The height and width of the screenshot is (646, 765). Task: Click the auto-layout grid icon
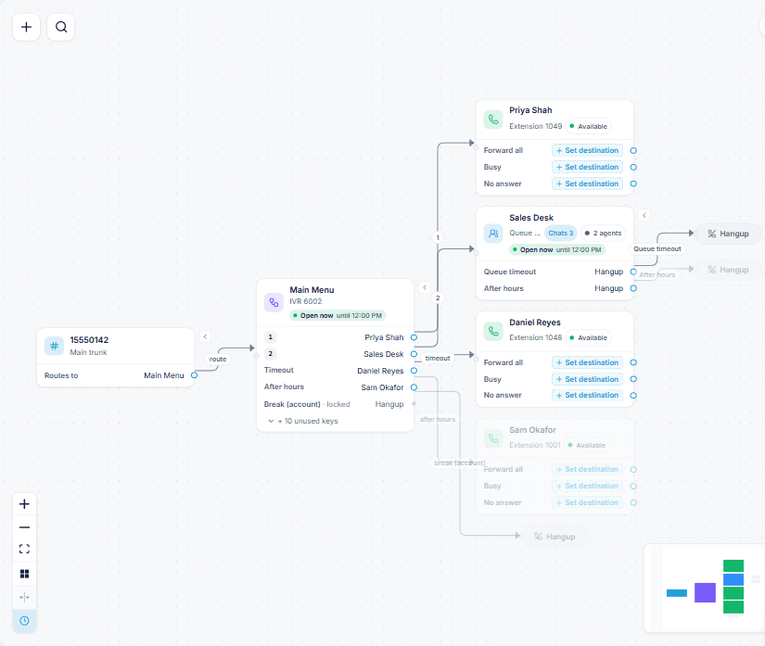pyautogui.click(x=24, y=574)
